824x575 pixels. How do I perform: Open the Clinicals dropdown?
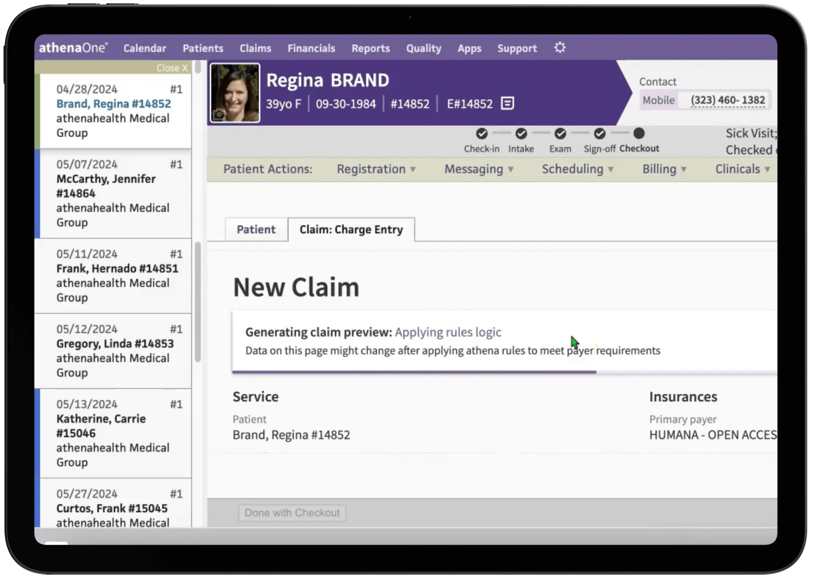741,169
